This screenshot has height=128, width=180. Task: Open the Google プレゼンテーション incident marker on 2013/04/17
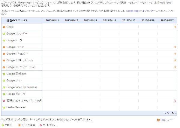pos(175,67)
